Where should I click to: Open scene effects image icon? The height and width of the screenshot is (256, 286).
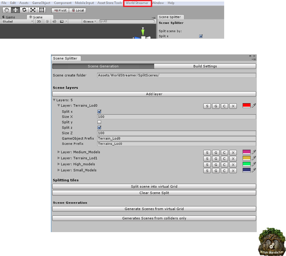point(62,21)
